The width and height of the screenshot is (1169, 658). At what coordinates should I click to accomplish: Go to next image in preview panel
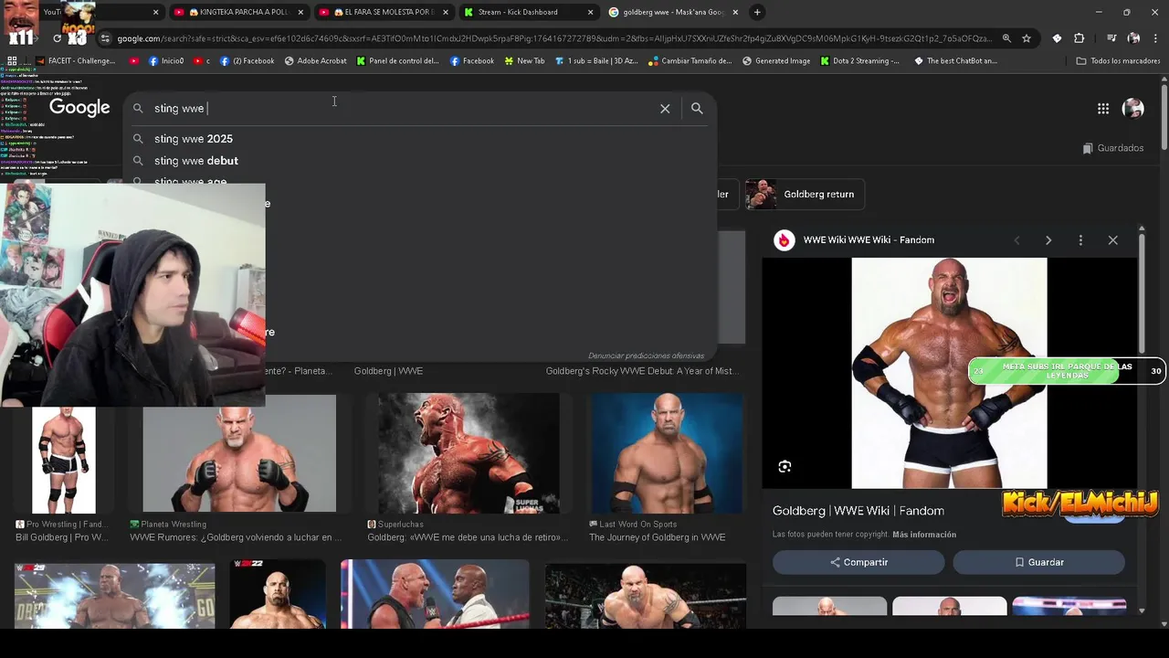[x=1048, y=239]
